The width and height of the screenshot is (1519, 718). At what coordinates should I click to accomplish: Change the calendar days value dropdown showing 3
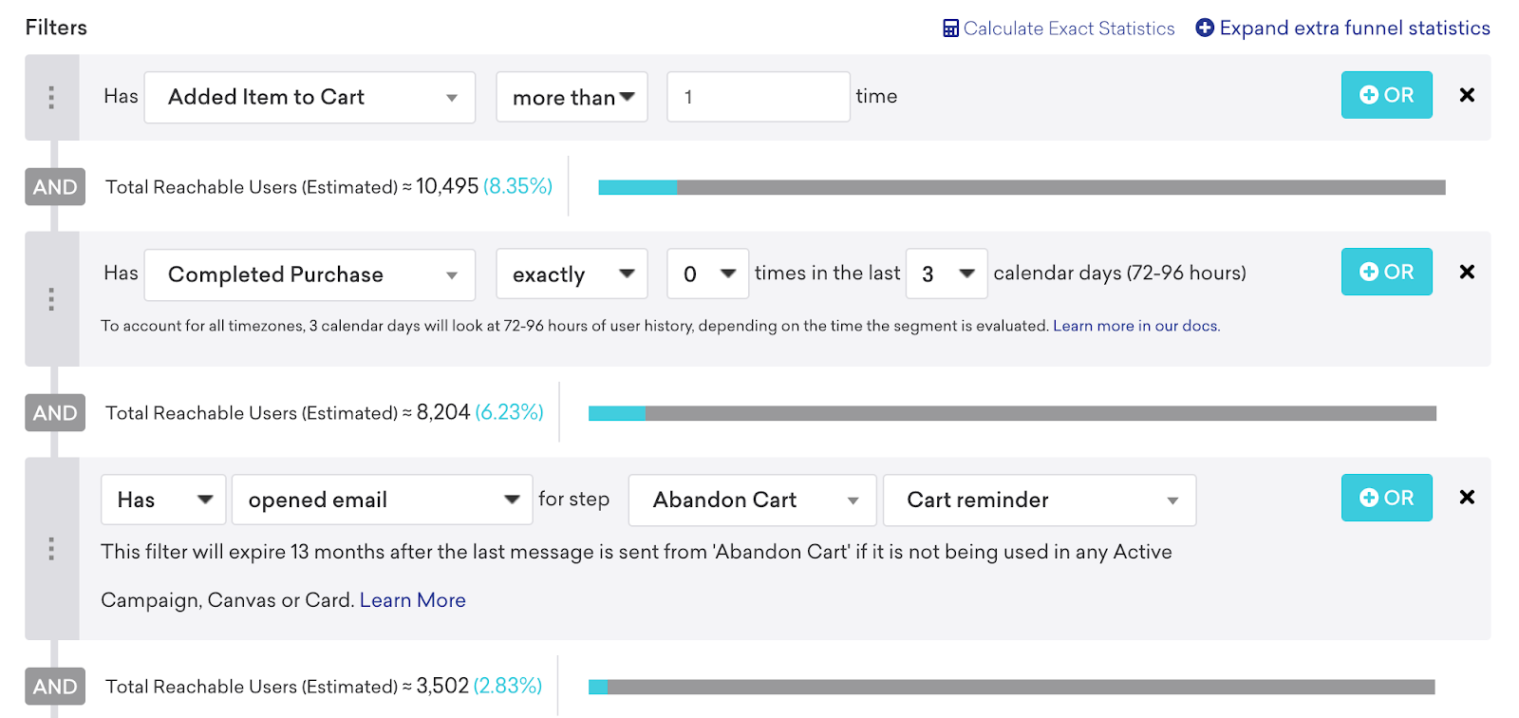[x=947, y=274]
